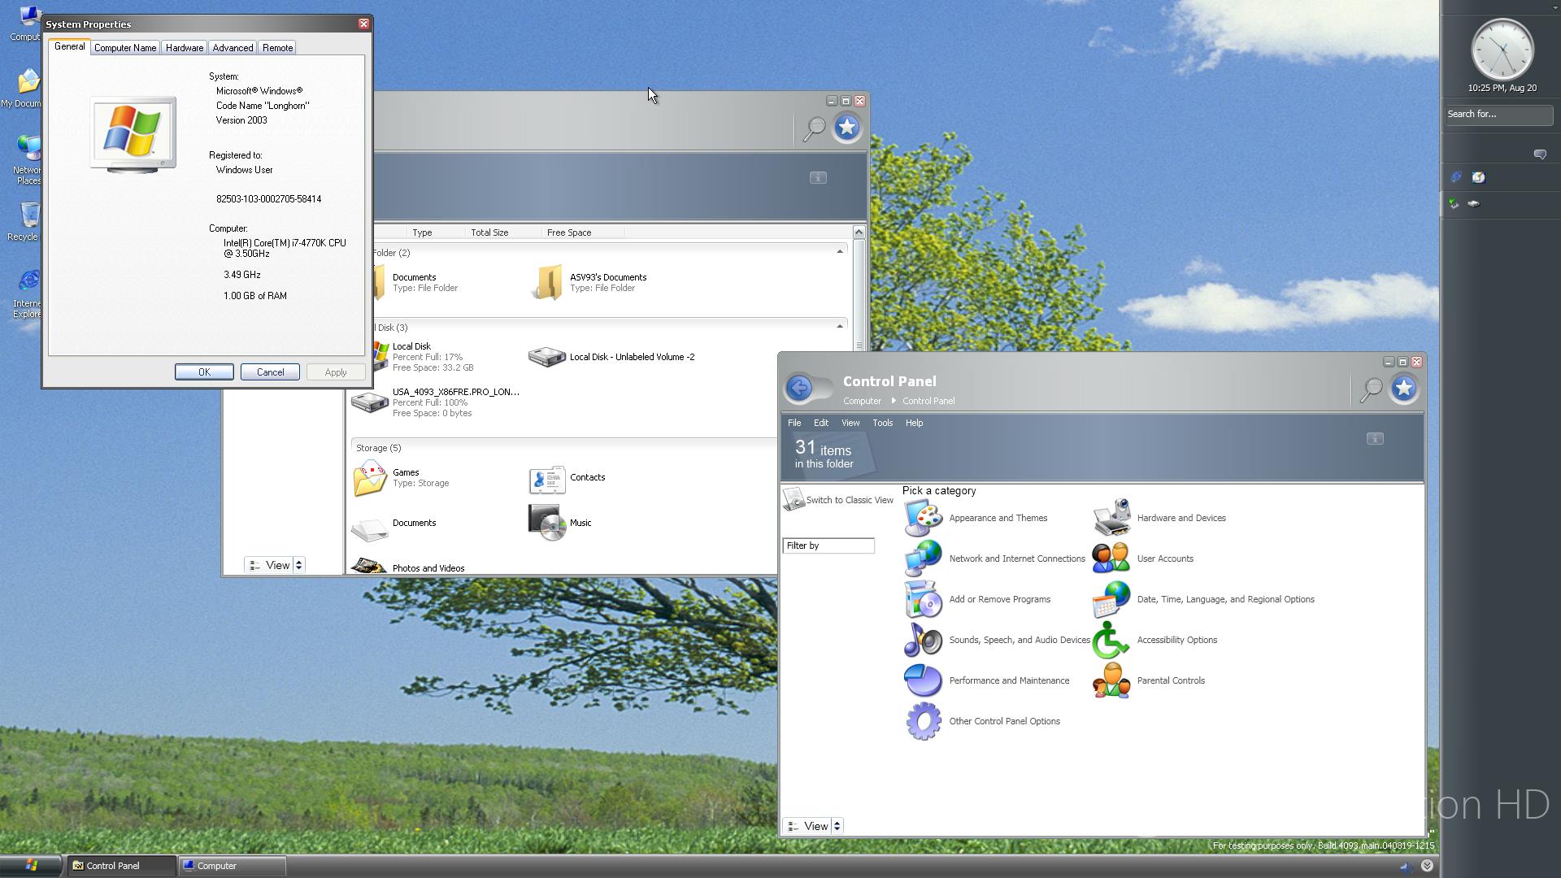Screen dimensions: 1561x878
Task: Click the Filter by input field
Action: point(828,545)
